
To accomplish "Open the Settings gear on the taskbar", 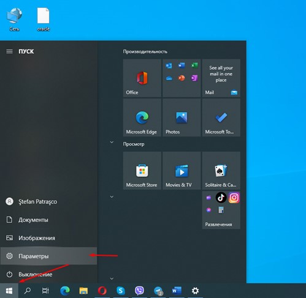I will pyautogui.click(x=195, y=291).
